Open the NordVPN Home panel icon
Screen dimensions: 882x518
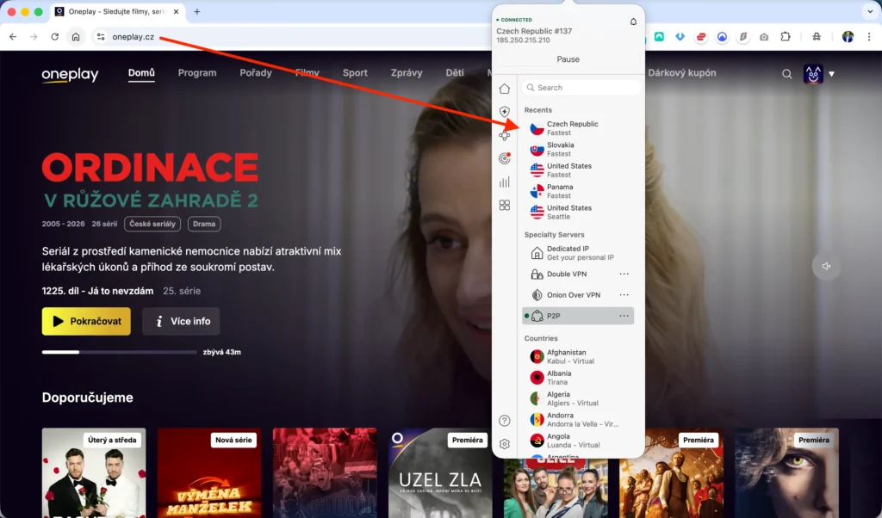point(505,88)
